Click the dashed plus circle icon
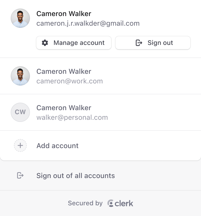Screen dimensions: 201x216 [20, 146]
